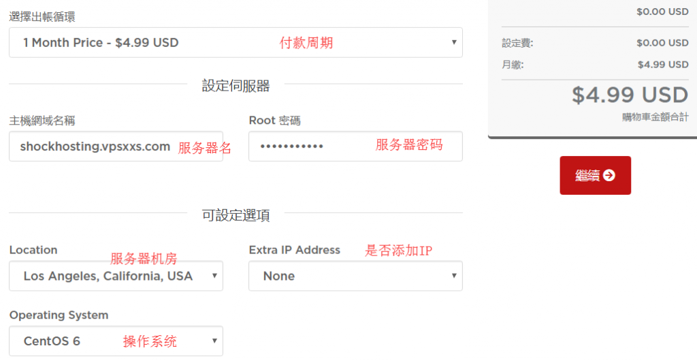
Task: Open the Operating System dropdown showing CentOS 6
Action: (116, 341)
